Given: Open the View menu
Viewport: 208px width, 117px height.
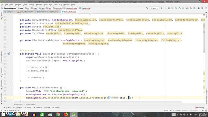Looking at the screenshot, I should (11, 5).
